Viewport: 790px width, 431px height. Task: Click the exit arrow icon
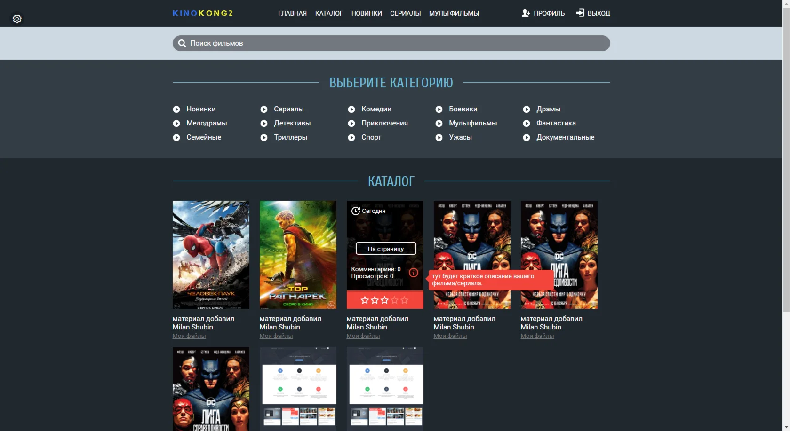click(x=580, y=13)
